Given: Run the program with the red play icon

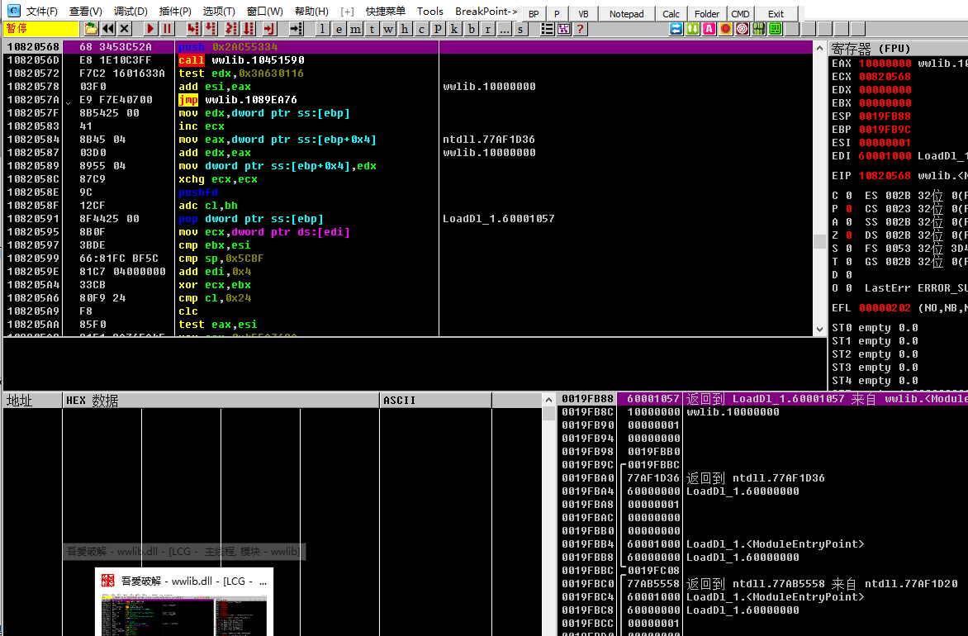Looking at the screenshot, I should tap(150, 28).
